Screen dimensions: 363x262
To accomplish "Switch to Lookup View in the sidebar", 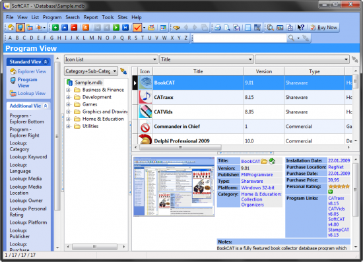I will coord(32,93).
